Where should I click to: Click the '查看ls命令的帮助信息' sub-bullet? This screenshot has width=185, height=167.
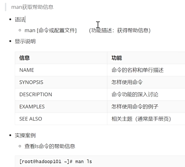(50, 146)
